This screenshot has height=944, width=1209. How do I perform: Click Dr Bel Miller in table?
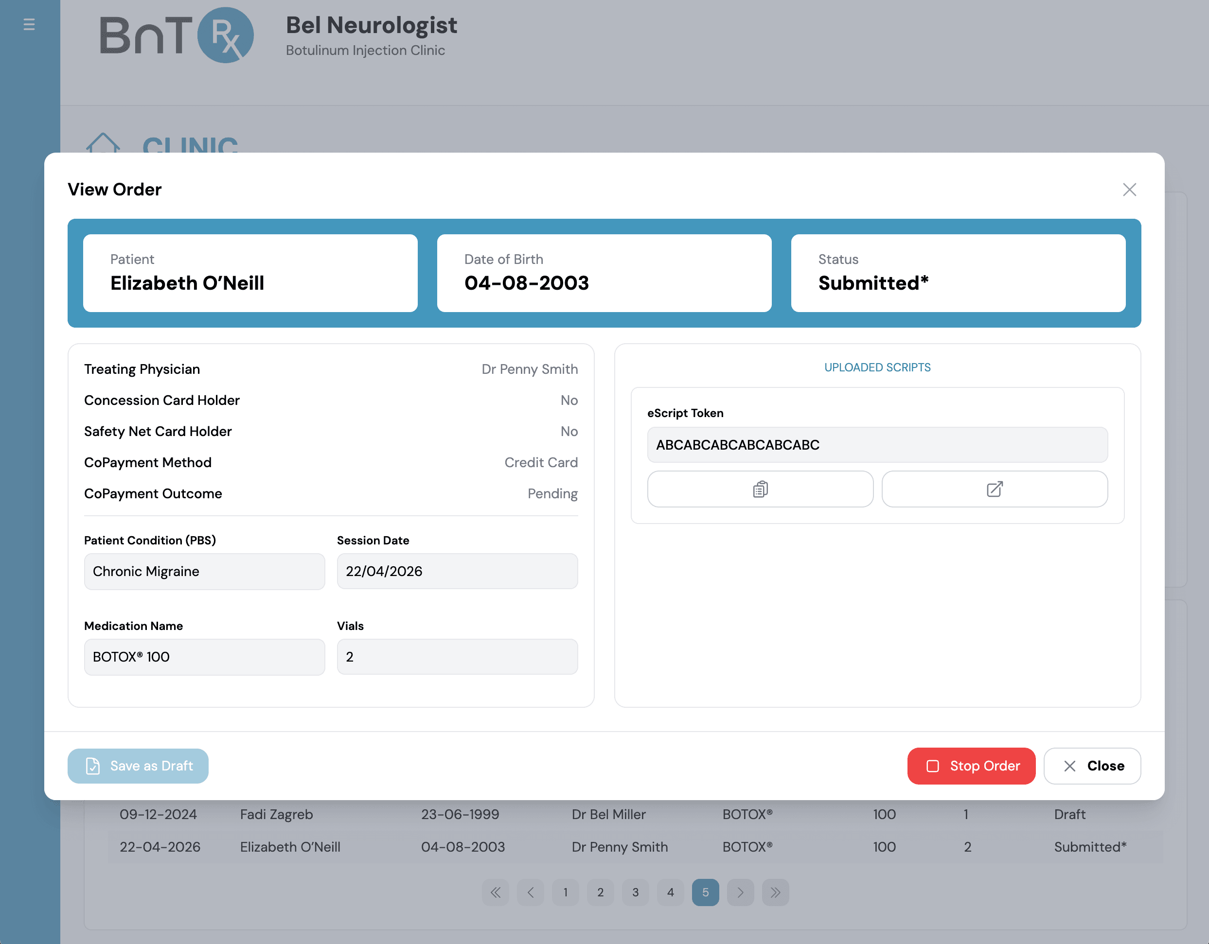click(x=608, y=815)
